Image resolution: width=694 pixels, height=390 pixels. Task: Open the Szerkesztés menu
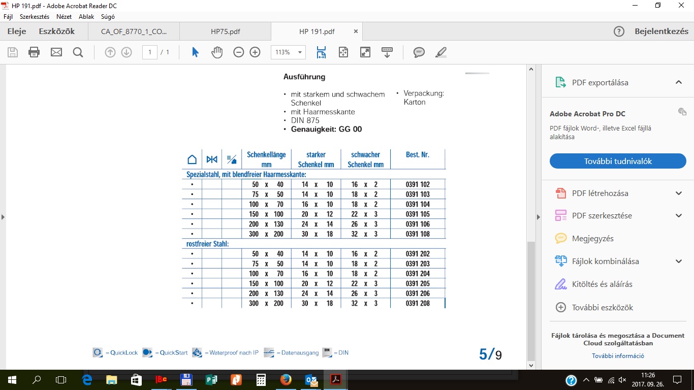35,16
